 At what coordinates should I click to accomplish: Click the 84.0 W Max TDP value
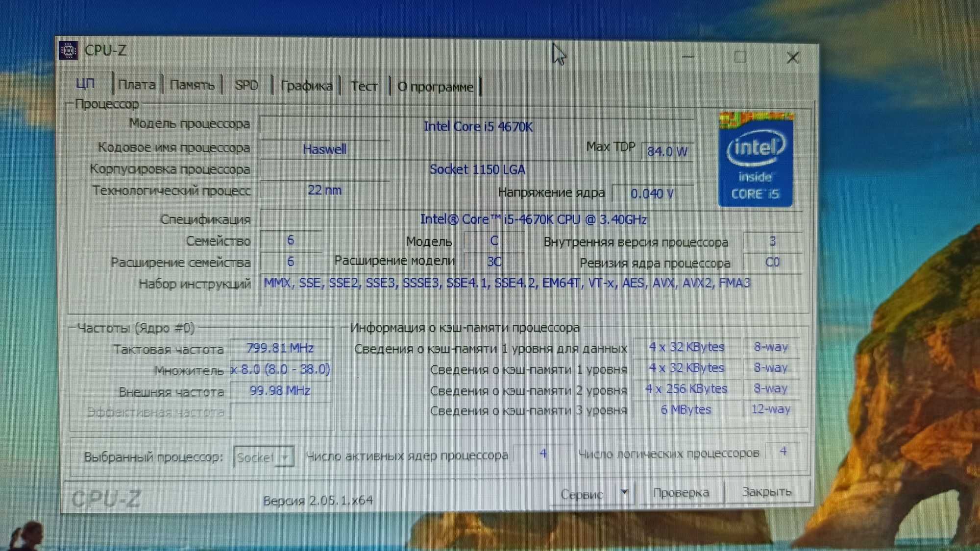(x=667, y=151)
